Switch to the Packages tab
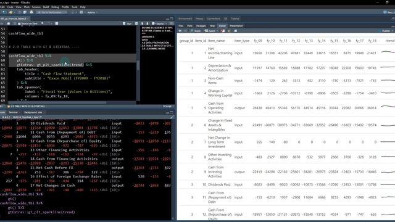This screenshot has width=395, height=222. click(201, 26)
